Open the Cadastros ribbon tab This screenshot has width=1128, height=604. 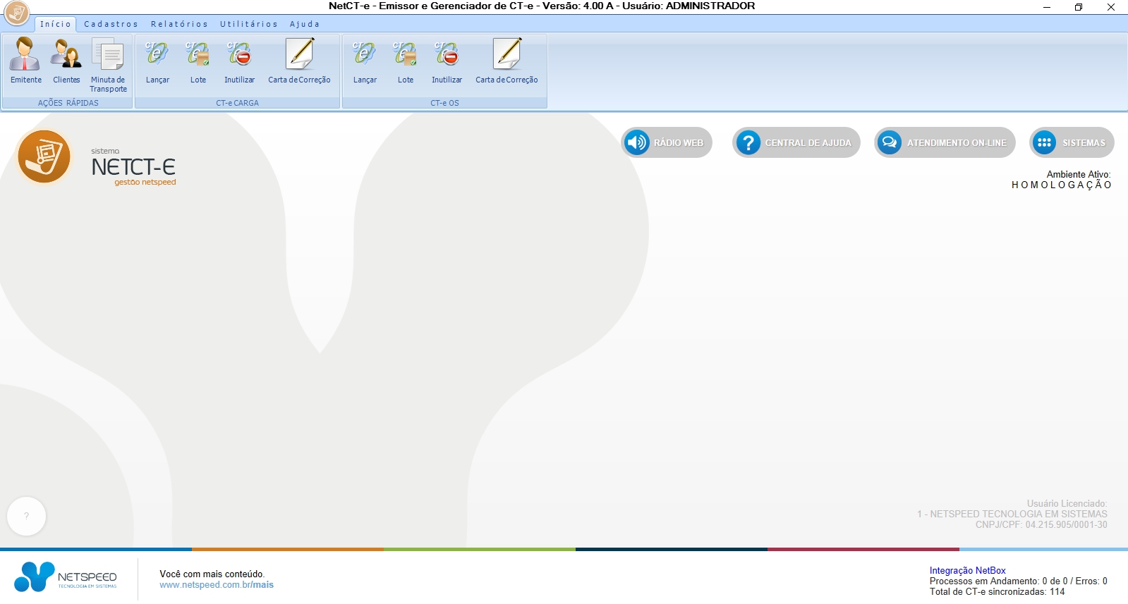[111, 24]
